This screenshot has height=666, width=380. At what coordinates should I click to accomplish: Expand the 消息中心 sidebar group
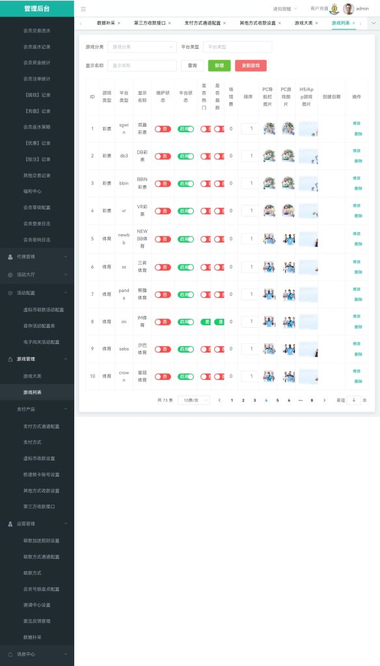pyautogui.click(x=66, y=654)
